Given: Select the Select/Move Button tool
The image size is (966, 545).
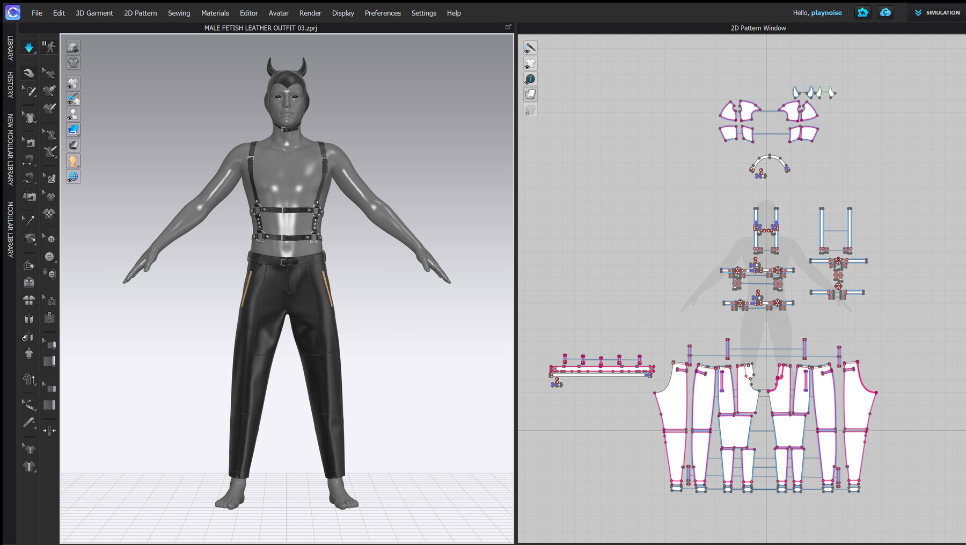Looking at the screenshot, I should coord(49,239).
